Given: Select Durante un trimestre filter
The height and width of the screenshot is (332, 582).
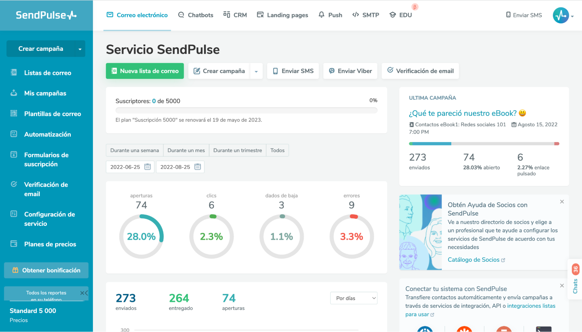Looking at the screenshot, I should (x=238, y=150).
